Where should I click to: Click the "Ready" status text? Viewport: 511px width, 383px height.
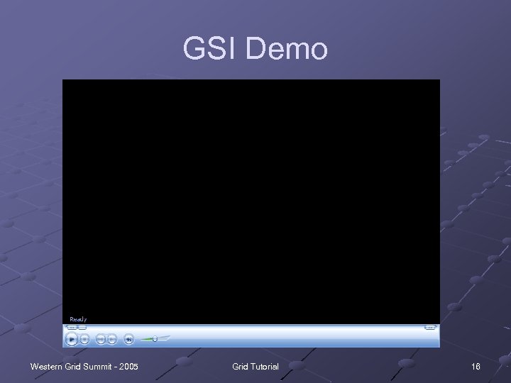click(x=78, y=319)
